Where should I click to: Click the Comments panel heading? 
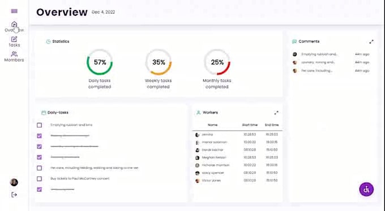pyautogui.click(x=309, y=41)
